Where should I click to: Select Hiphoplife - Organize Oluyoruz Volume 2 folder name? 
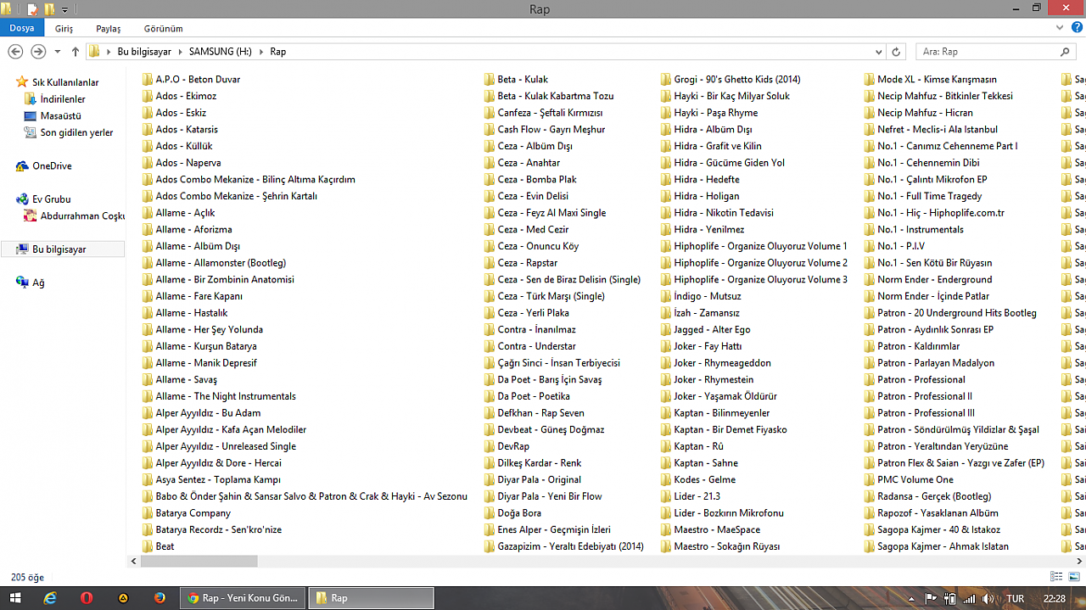[x=761, y=263]
